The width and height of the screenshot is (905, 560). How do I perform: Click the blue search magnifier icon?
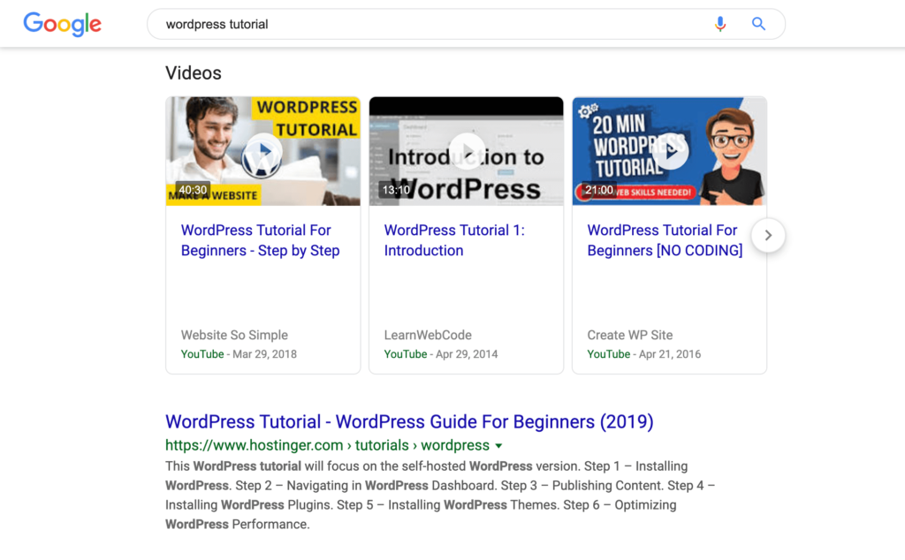pos(758,24)
